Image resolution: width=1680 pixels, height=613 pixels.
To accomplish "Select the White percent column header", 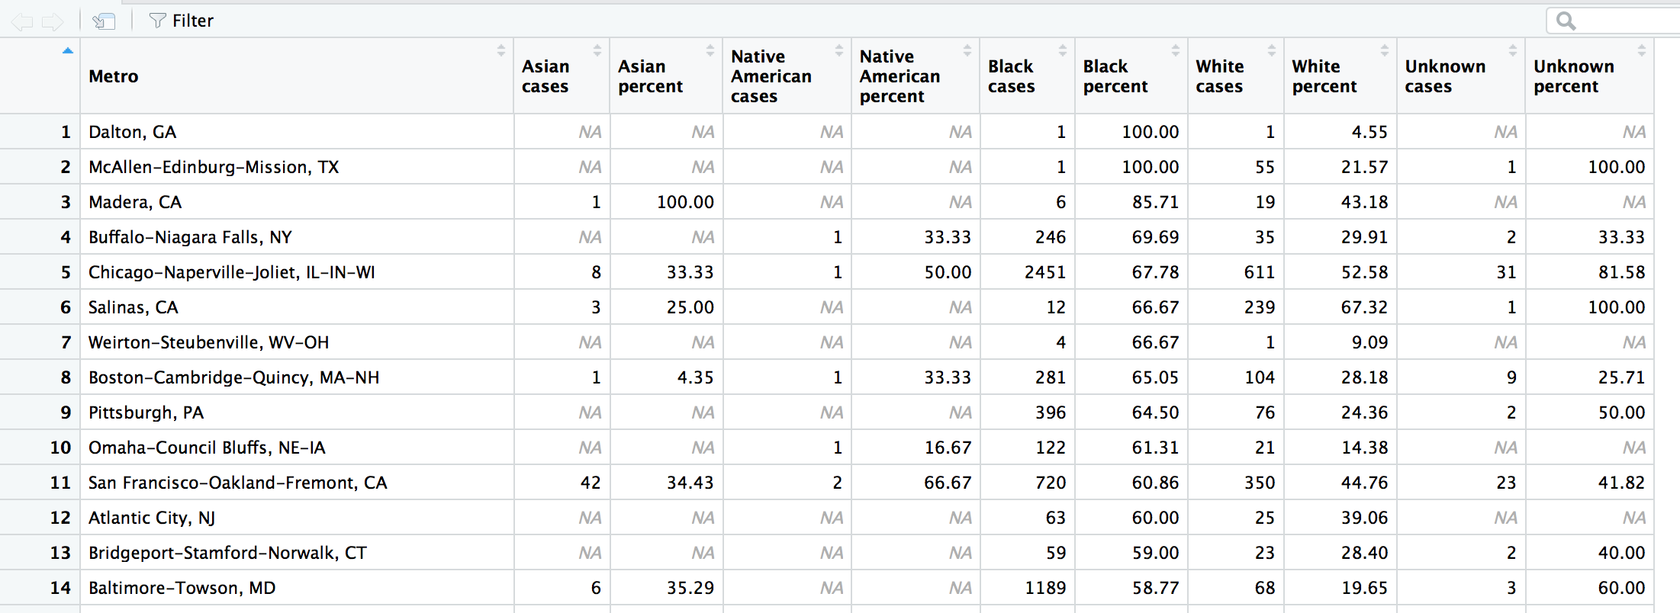I will point(1324,76).
